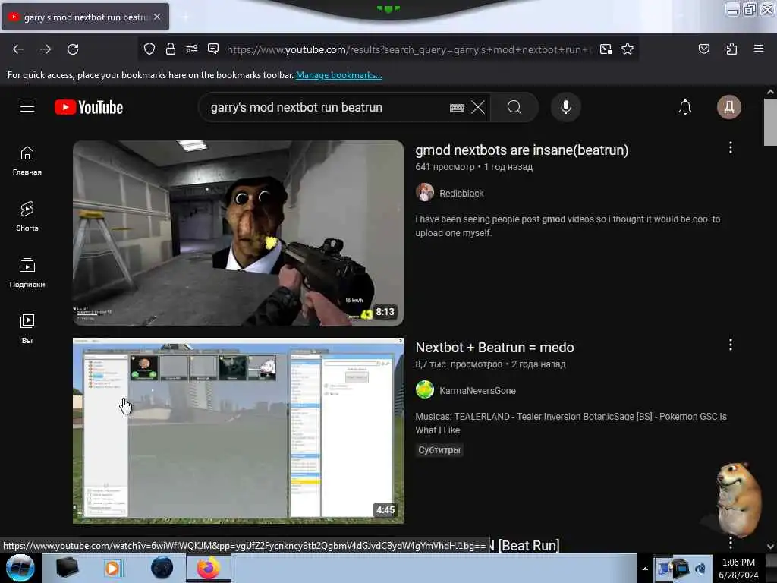Open site permissions icon in address bar

tap(192, 49)
